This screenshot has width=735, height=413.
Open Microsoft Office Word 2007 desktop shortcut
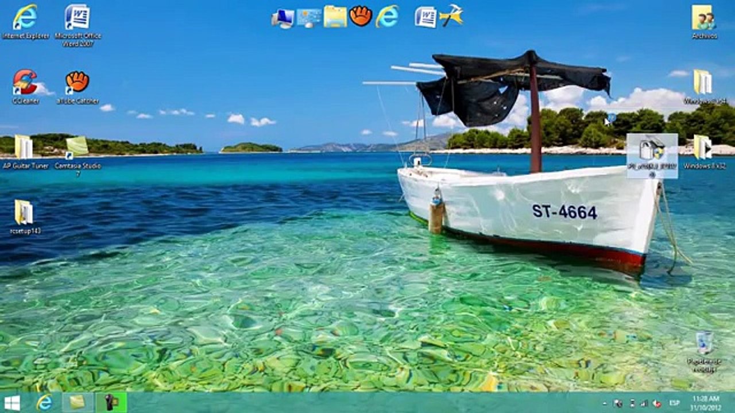click(x=78, y=25)
